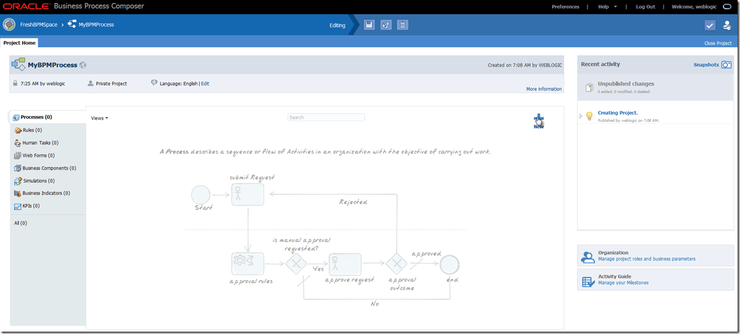Click the Save project icon

click(369, 25)
